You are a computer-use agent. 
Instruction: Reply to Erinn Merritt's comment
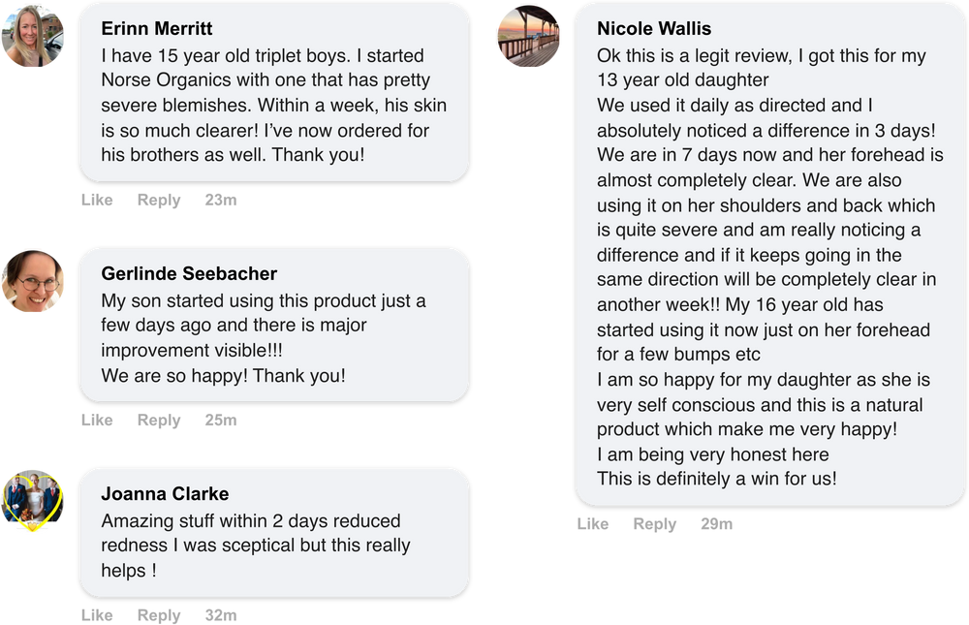[x=159, y=201]
